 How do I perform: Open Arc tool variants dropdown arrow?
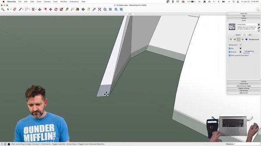coord(29,9)
